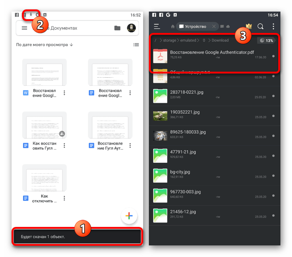Open Восстановление Google Authenticator.pdf file
The image size is (292, 257).
point(212,52)
